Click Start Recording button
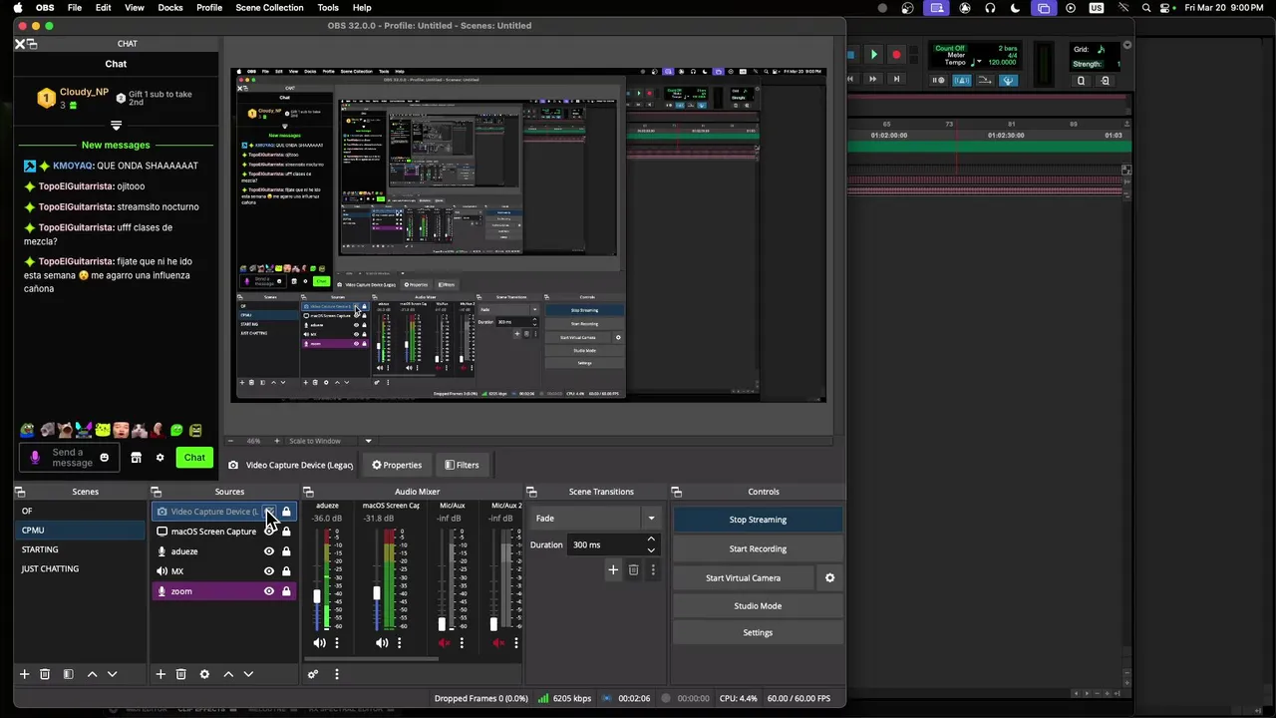The image size is (1276, 718). point(758,548)
